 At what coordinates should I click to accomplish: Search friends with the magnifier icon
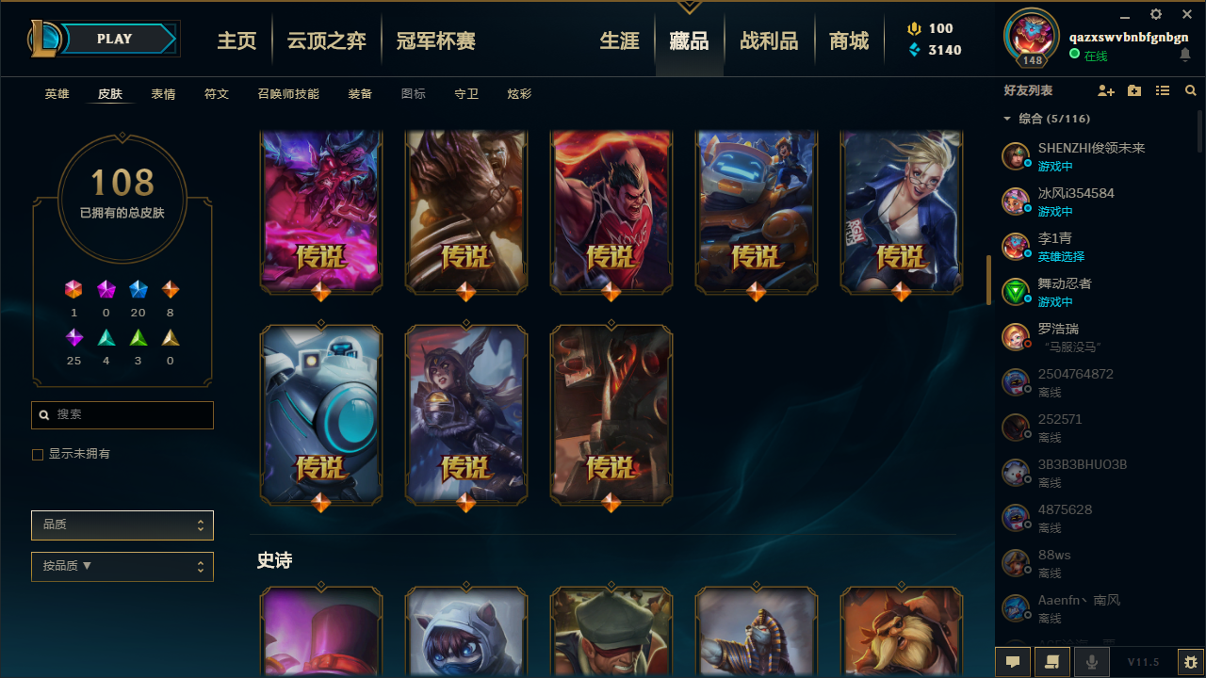[x=1191, y=90]
